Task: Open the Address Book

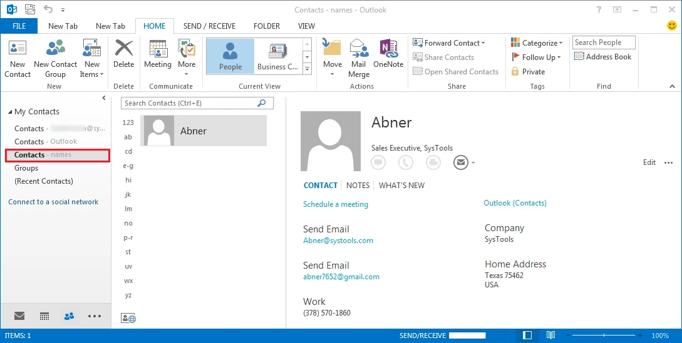Action: pos(603,56)
